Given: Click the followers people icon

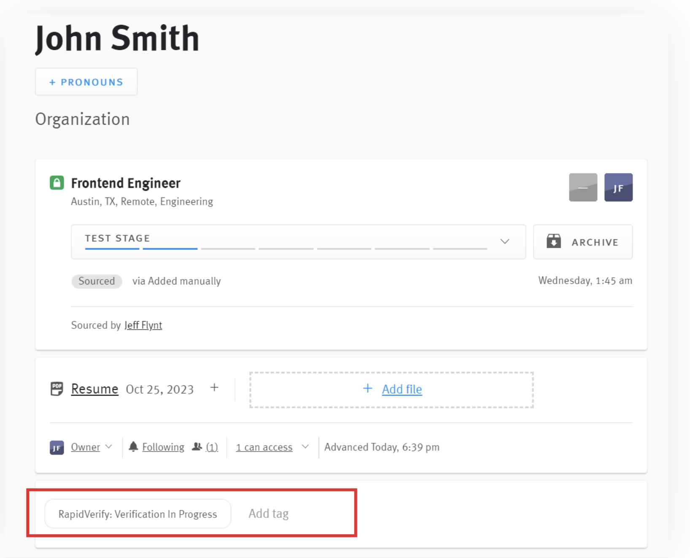Looking at the screenshot, I should [x=197, y=447].
